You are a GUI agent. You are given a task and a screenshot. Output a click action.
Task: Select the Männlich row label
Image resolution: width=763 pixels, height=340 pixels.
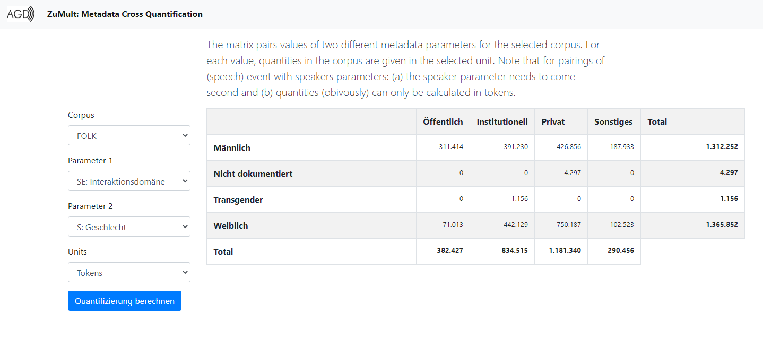(232, 147)
